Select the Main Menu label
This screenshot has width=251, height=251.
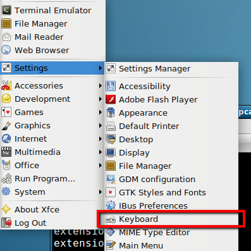[141, 245]
